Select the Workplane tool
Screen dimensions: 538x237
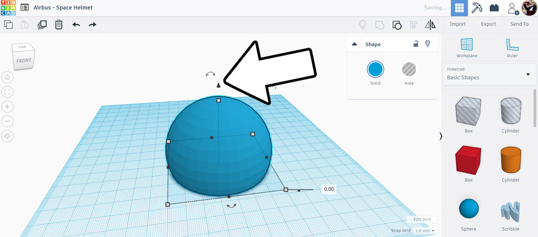click(467, 48)
